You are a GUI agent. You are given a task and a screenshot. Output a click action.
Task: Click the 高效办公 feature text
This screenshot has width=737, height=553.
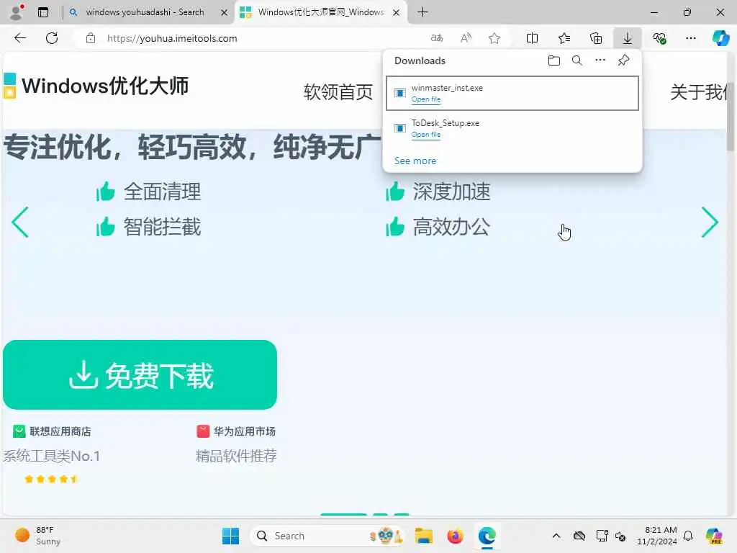451,227
